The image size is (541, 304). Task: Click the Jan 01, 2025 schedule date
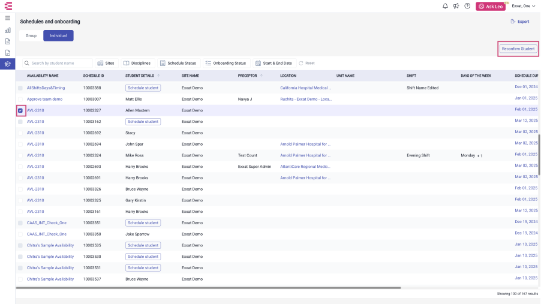click(x=526, y=98)
